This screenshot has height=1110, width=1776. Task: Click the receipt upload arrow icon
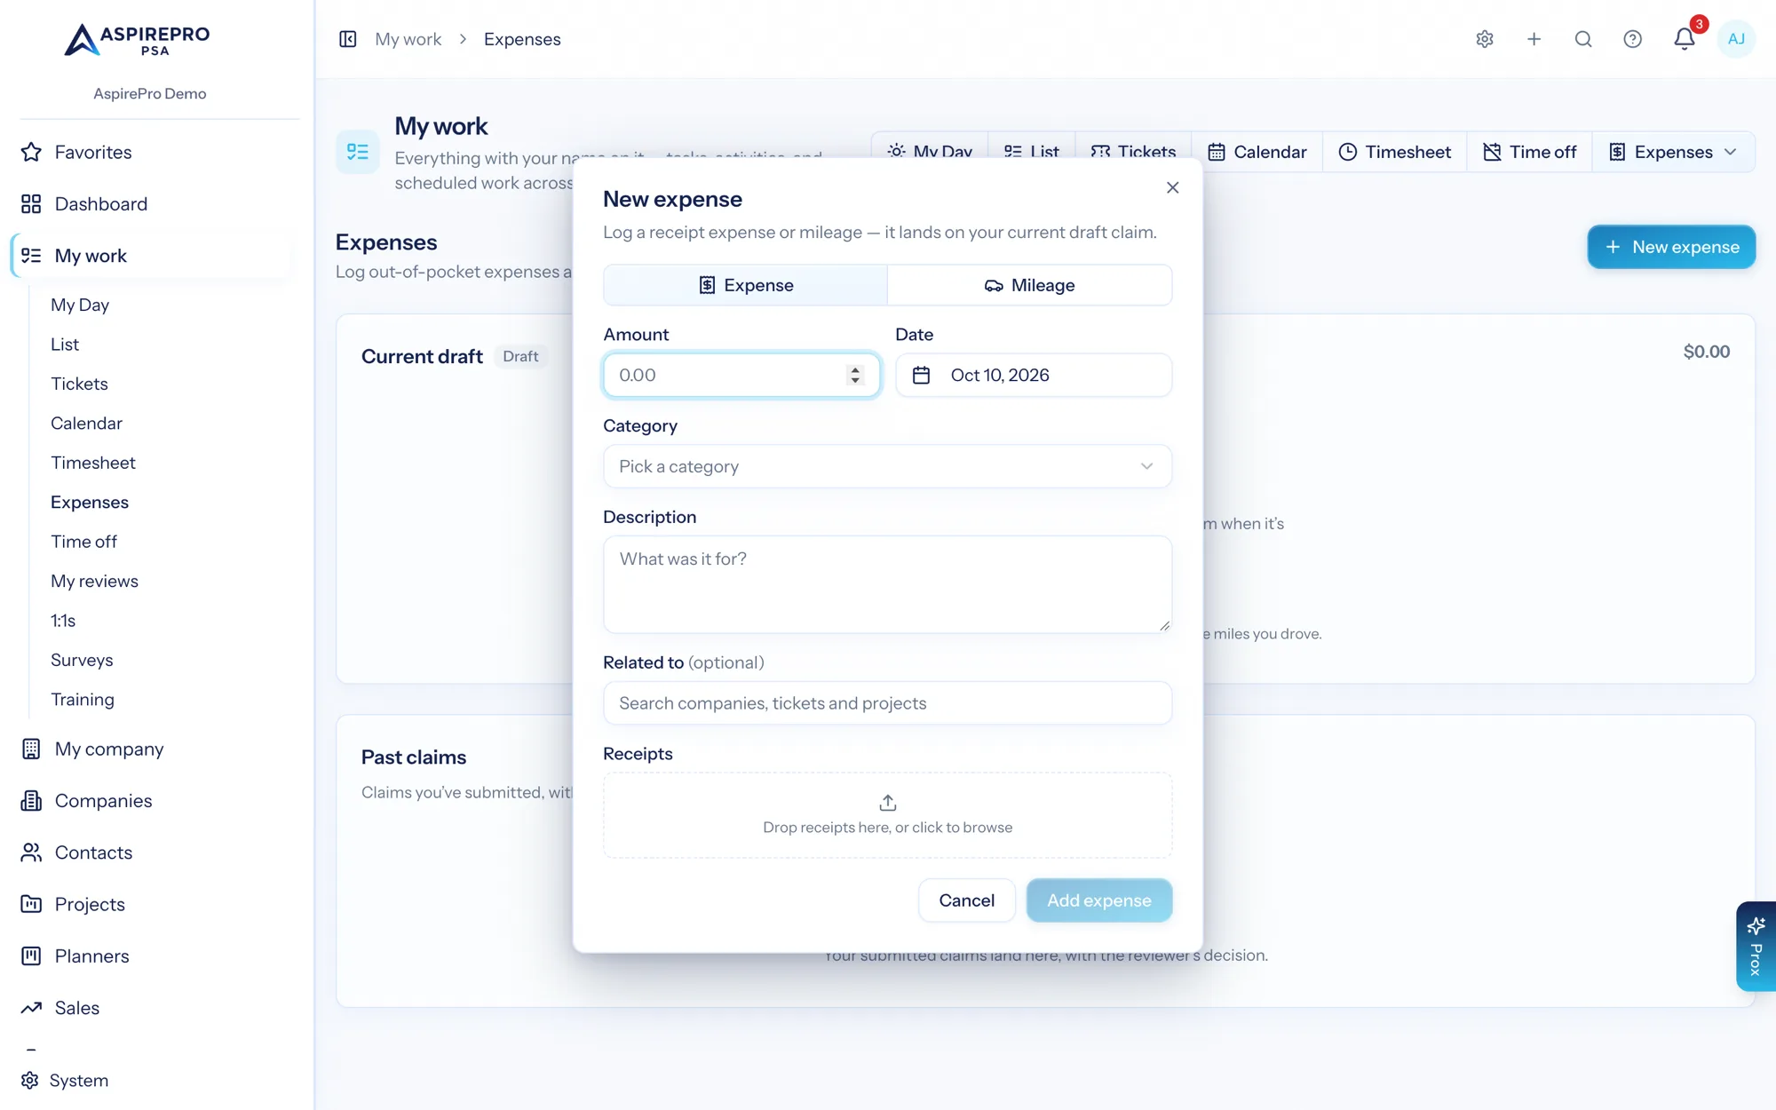click(x=887, y=803)
